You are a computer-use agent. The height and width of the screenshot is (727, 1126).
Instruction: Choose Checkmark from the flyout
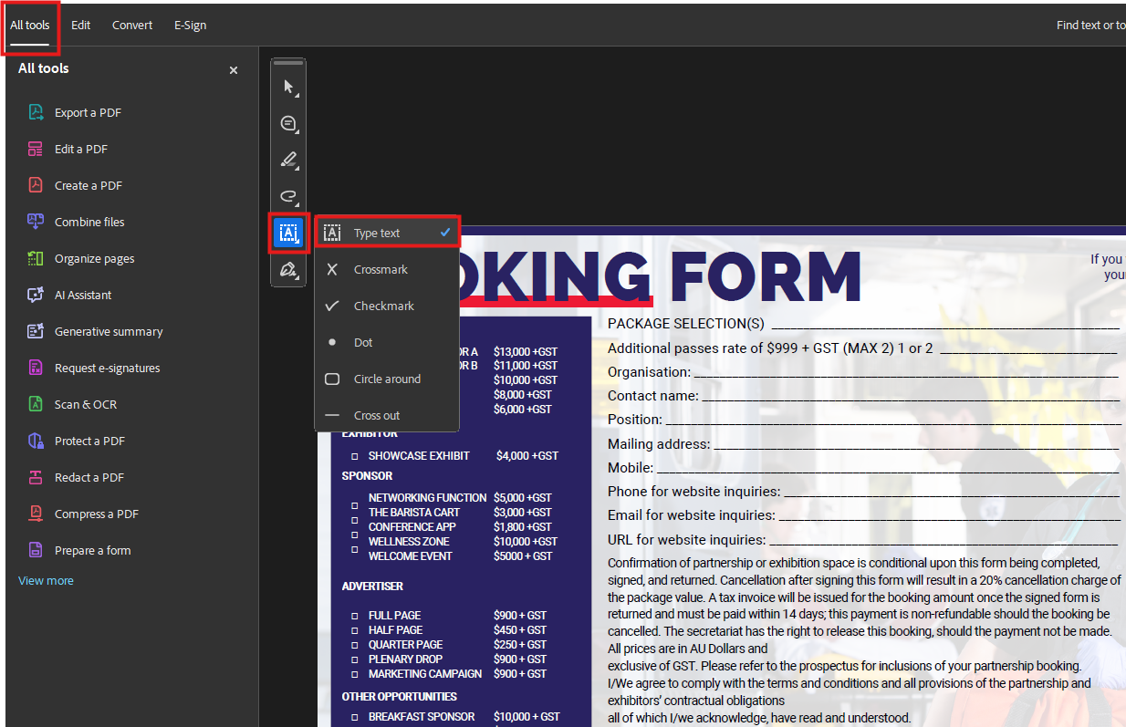(x=387, y=306)
